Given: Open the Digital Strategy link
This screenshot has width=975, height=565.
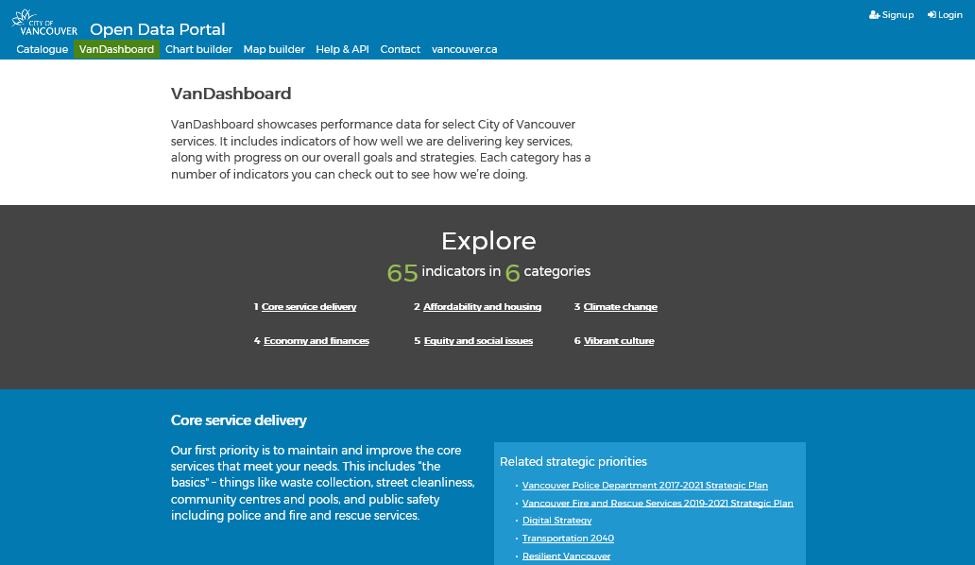Looking at the screenshot, I should pos(556,521).
